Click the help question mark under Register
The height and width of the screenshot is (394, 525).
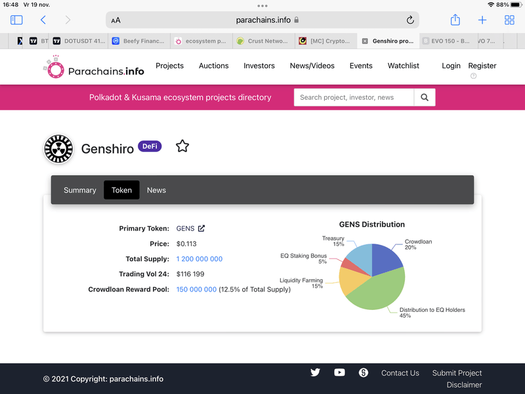[x=473, y=76]
